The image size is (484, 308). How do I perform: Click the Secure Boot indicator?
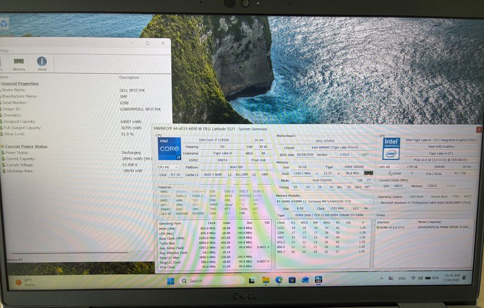(439, 196)
